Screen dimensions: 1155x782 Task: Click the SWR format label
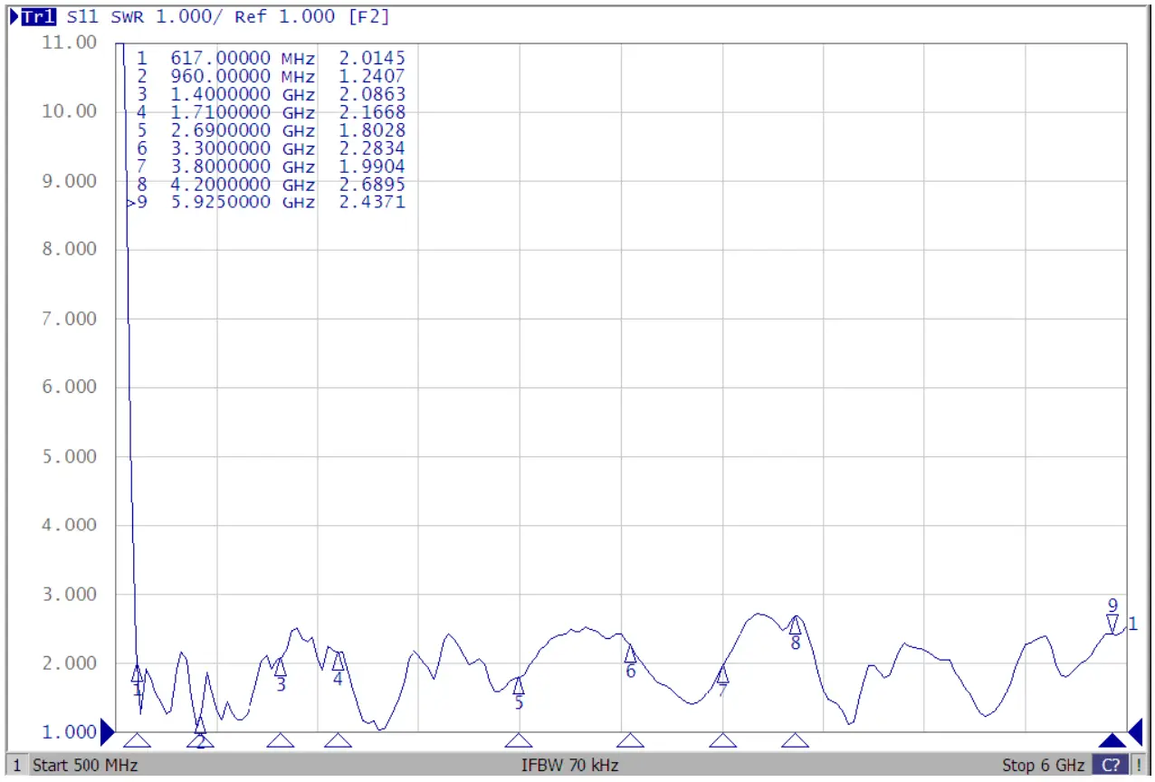click(128, 17)
